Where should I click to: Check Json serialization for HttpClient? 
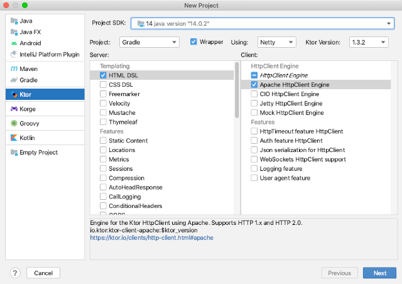coord(254,150)
